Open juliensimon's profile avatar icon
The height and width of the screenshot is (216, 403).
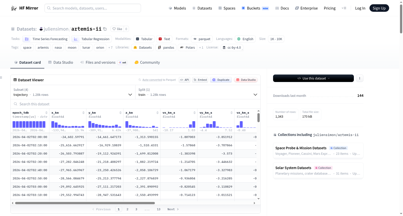coord(41,29)
